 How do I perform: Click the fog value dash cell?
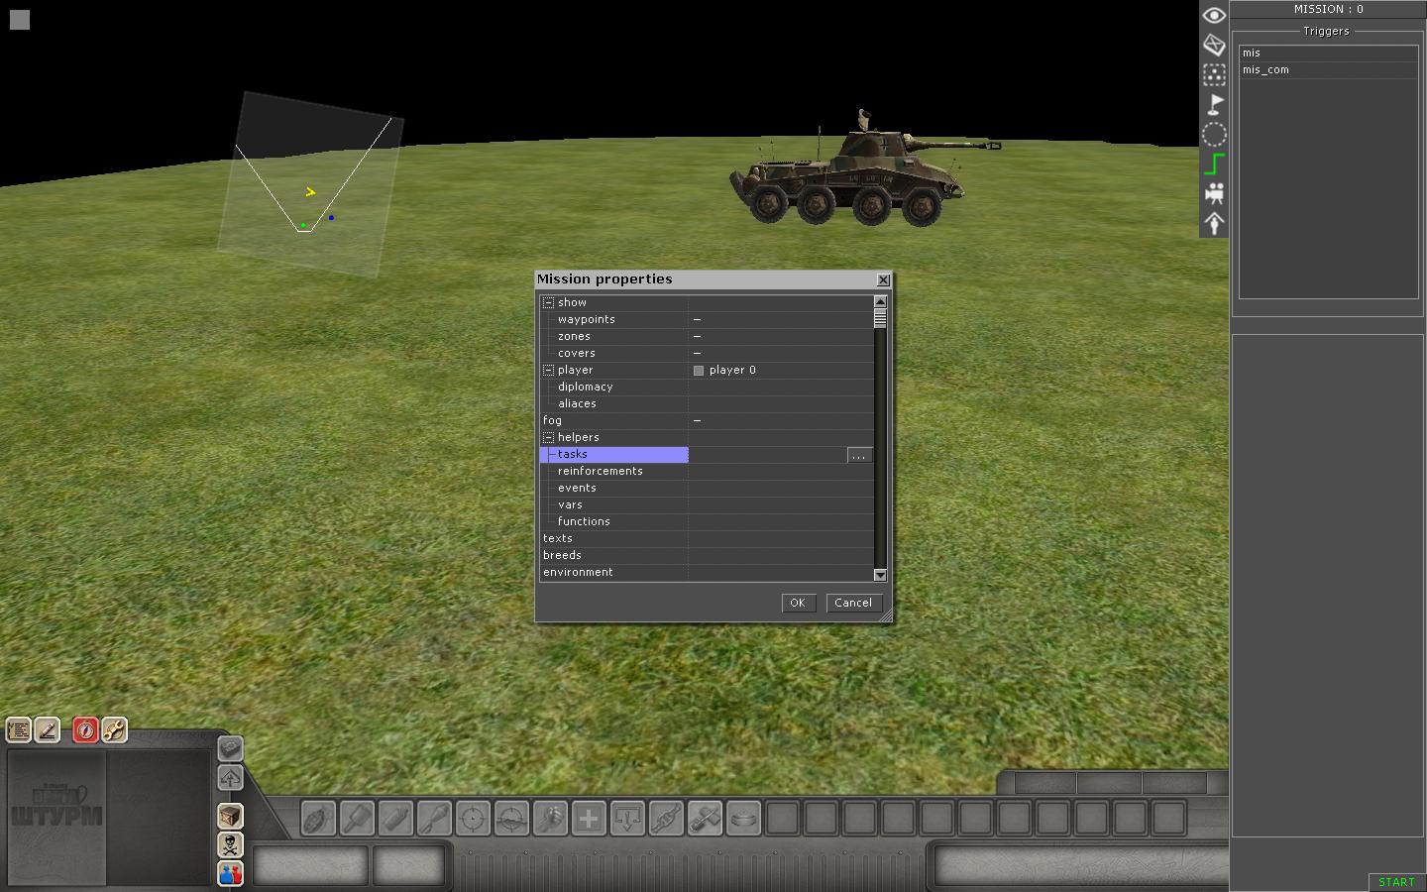(x=781, y=420)
